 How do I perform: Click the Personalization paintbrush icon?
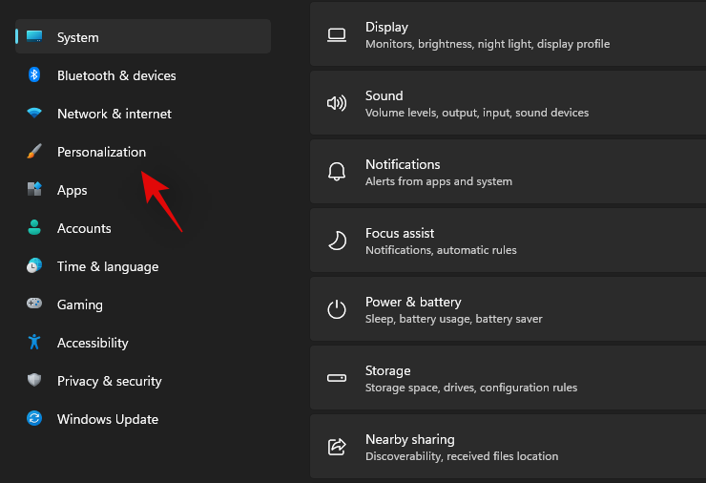tap(34, 152)
